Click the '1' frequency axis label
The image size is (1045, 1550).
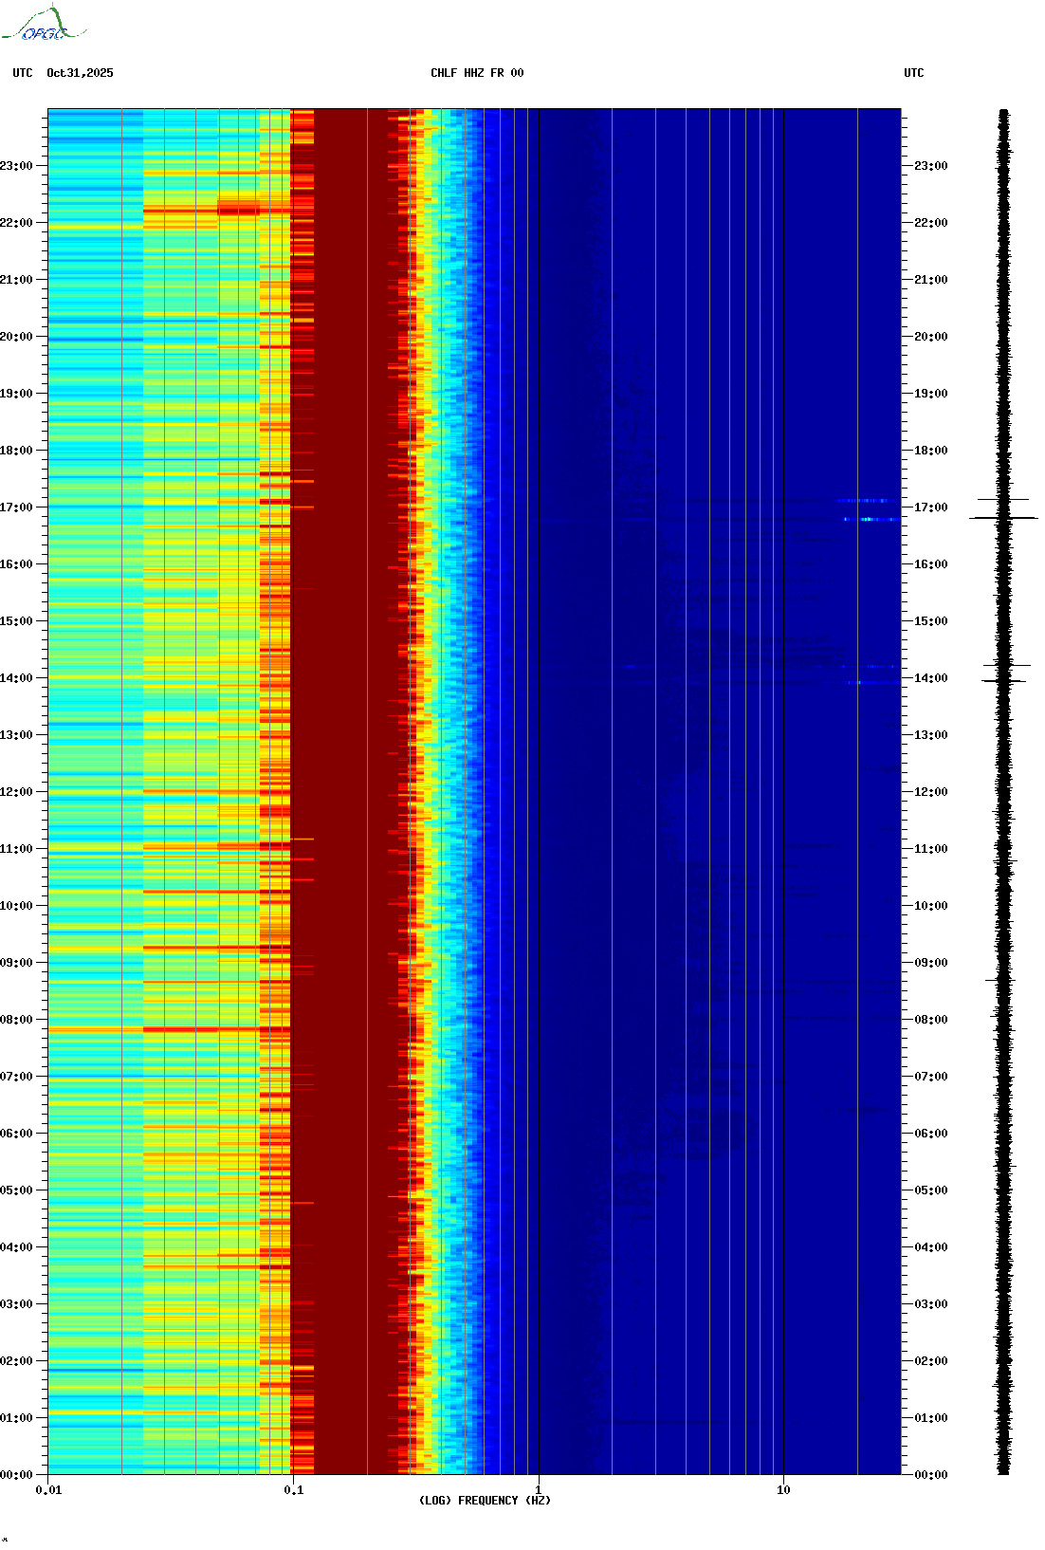(539, 1490)
